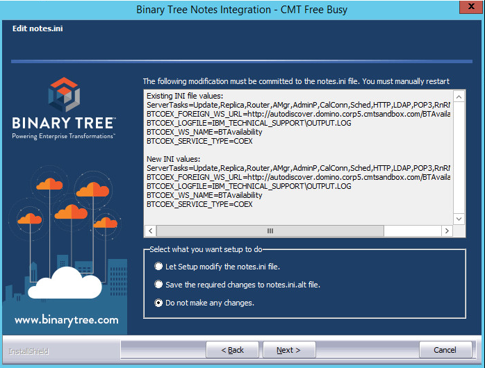Screen dimensions: 485x368
Task: Click the Cancel button
Action: (x=445, y=350)
